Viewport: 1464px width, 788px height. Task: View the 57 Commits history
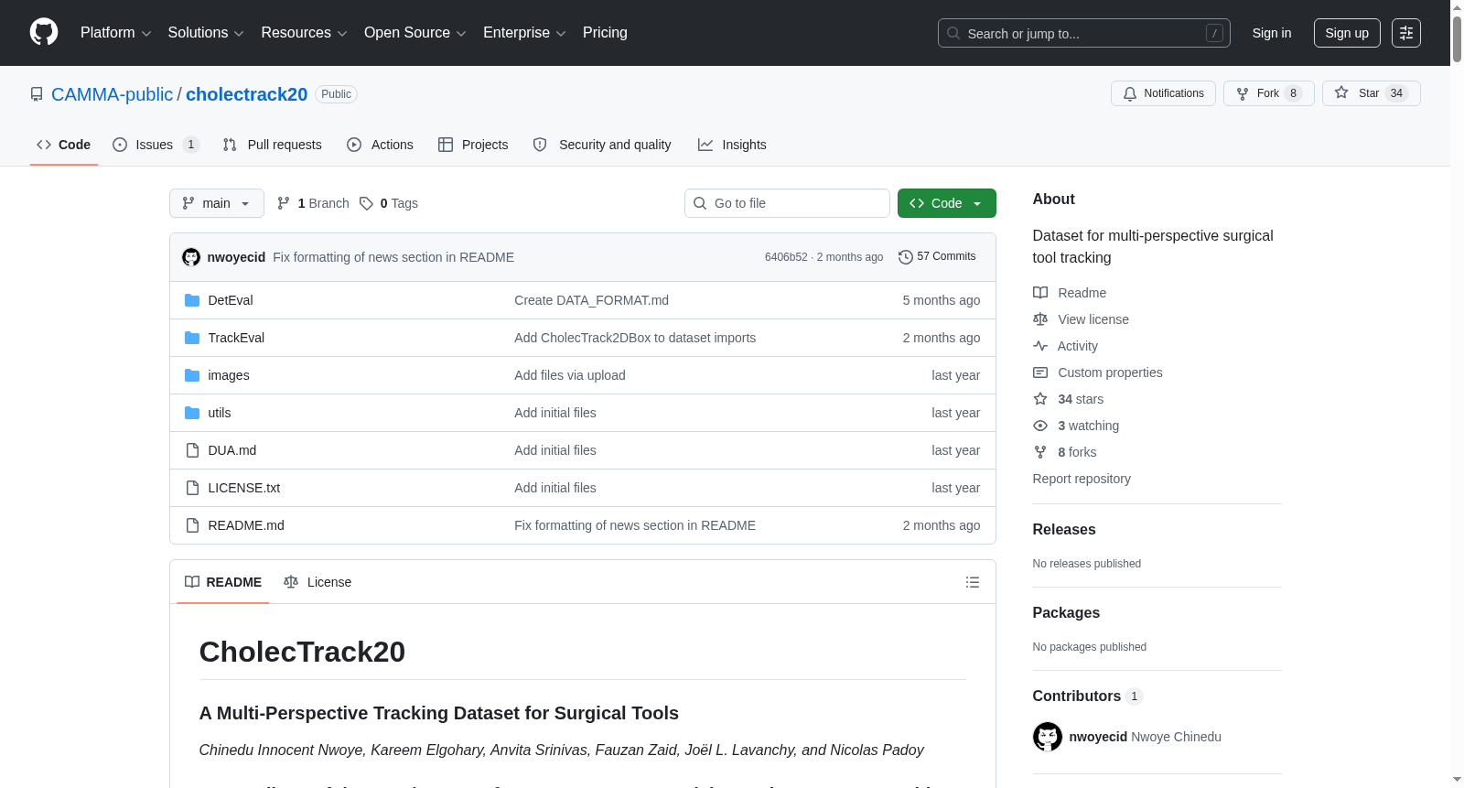[937, 257]
